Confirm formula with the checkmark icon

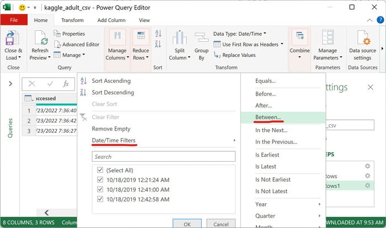(50, 84)
